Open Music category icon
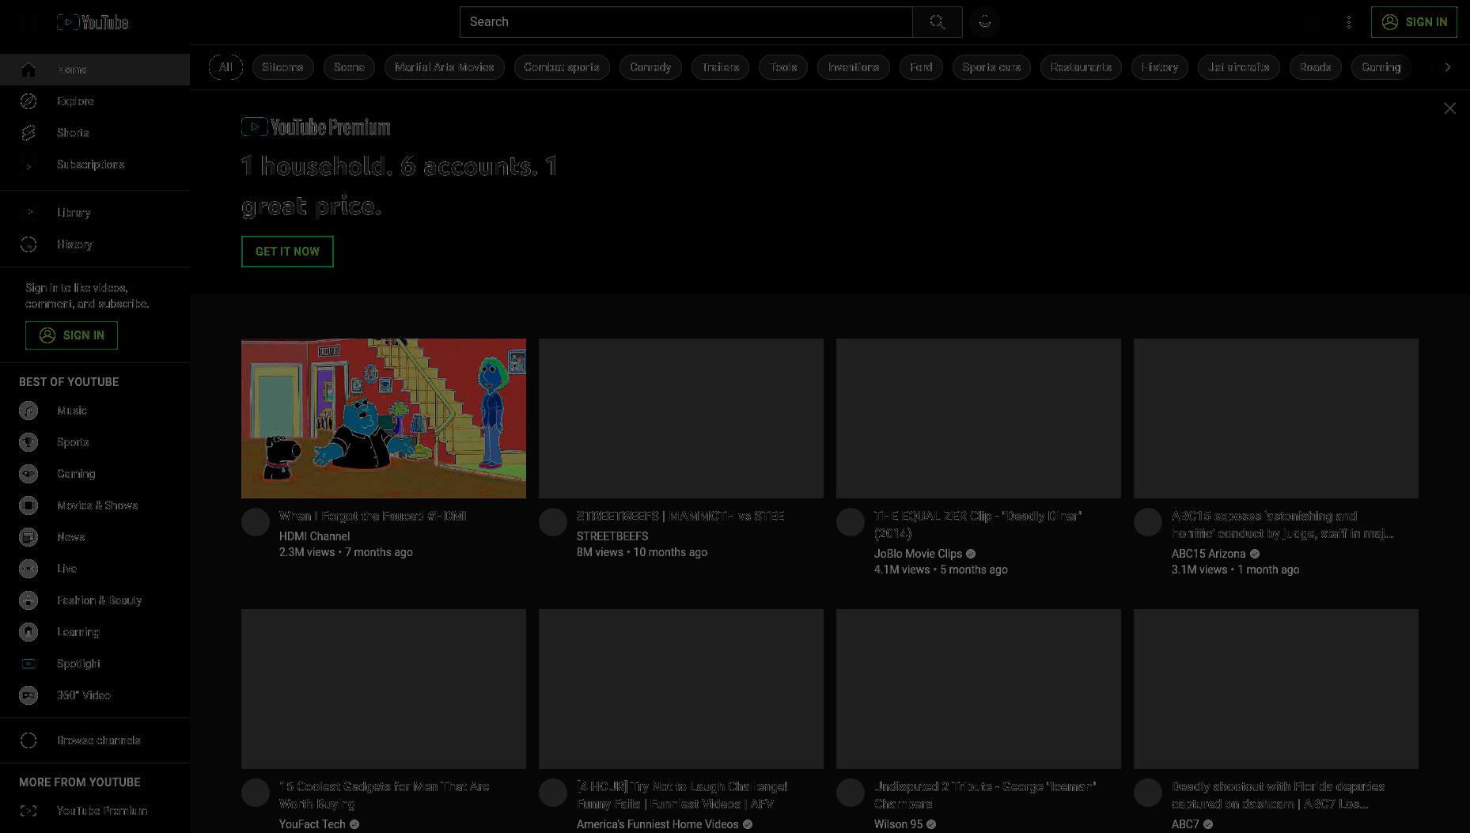 coord(28,411)
